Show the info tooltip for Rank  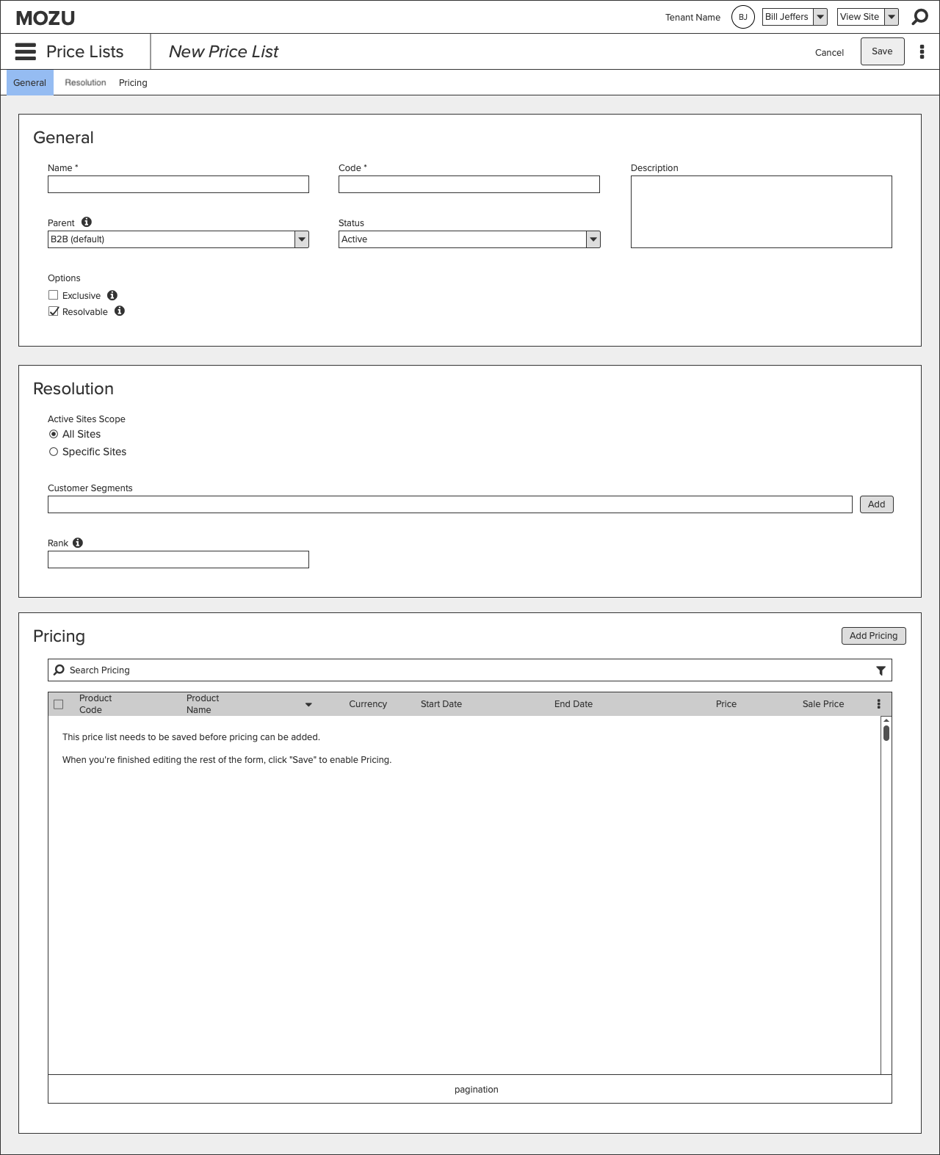click(x=78, y=543)
